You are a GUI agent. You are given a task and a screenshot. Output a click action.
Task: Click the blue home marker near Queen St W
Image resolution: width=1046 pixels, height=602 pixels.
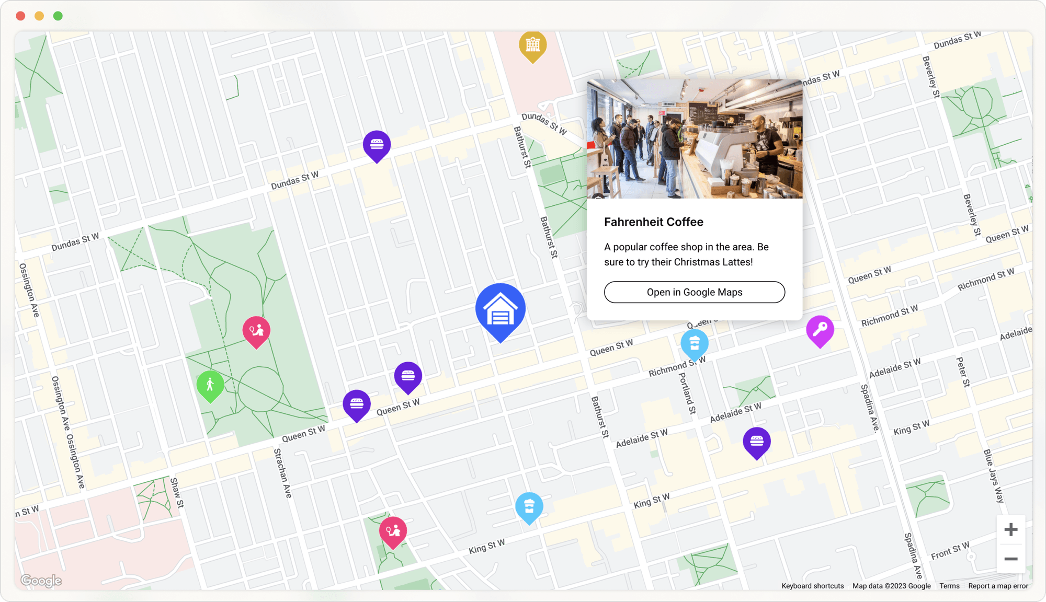499,309
